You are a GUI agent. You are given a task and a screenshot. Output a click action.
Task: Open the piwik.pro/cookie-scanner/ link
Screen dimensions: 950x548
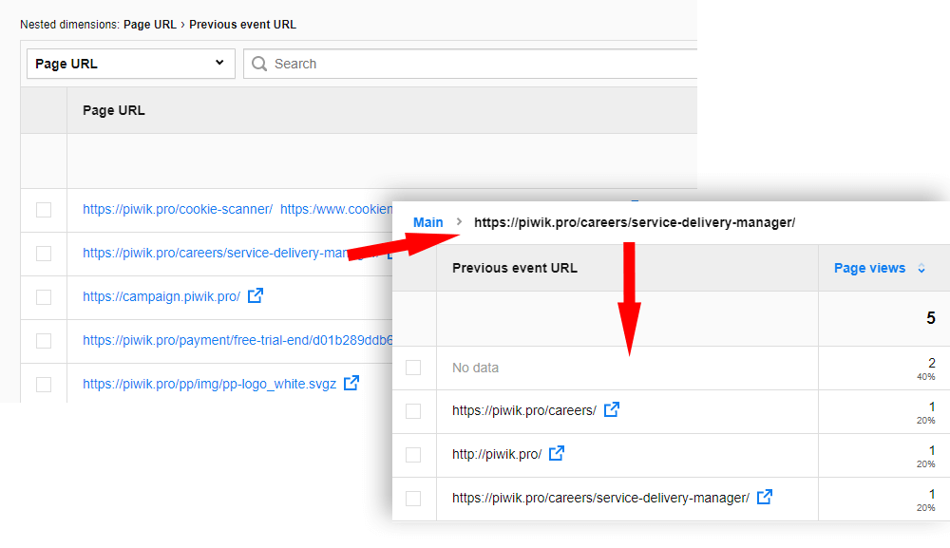[x=178, y=209]
